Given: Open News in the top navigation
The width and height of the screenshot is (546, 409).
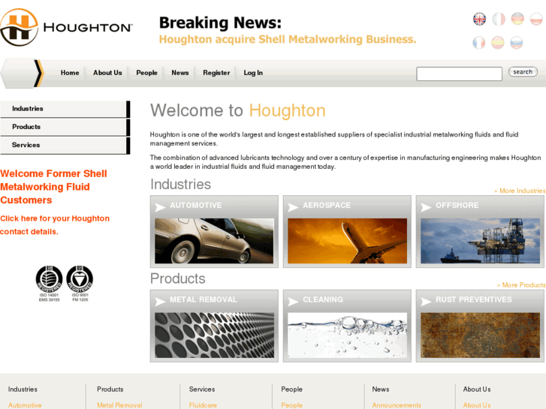Looking at the screenshot, I should click(x=180, y=73).
